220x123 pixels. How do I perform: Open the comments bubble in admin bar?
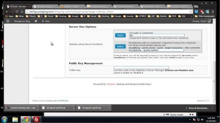coord(36,21)
